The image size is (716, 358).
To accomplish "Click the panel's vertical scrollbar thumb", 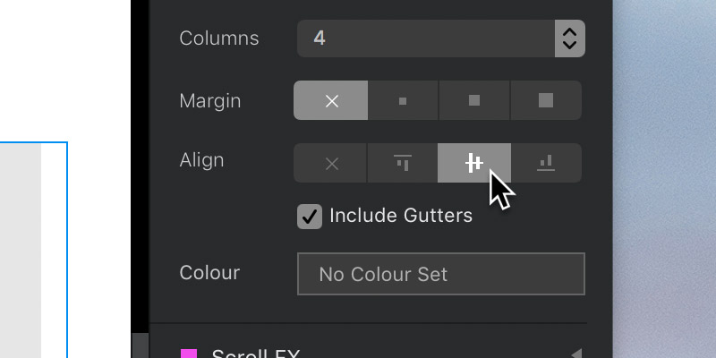I will click(141, 345).
